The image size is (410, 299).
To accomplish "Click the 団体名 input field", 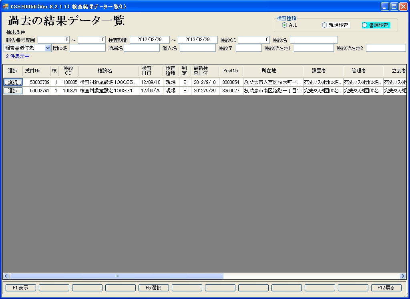I will point(87,48).
